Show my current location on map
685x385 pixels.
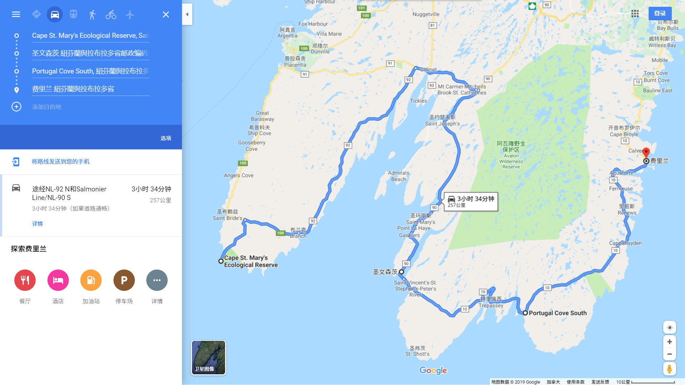[x=670, y=328]
